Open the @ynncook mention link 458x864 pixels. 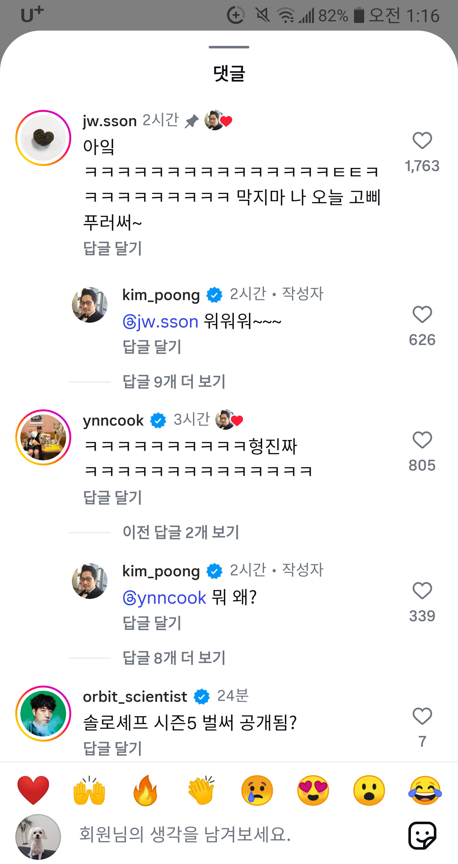165,598
